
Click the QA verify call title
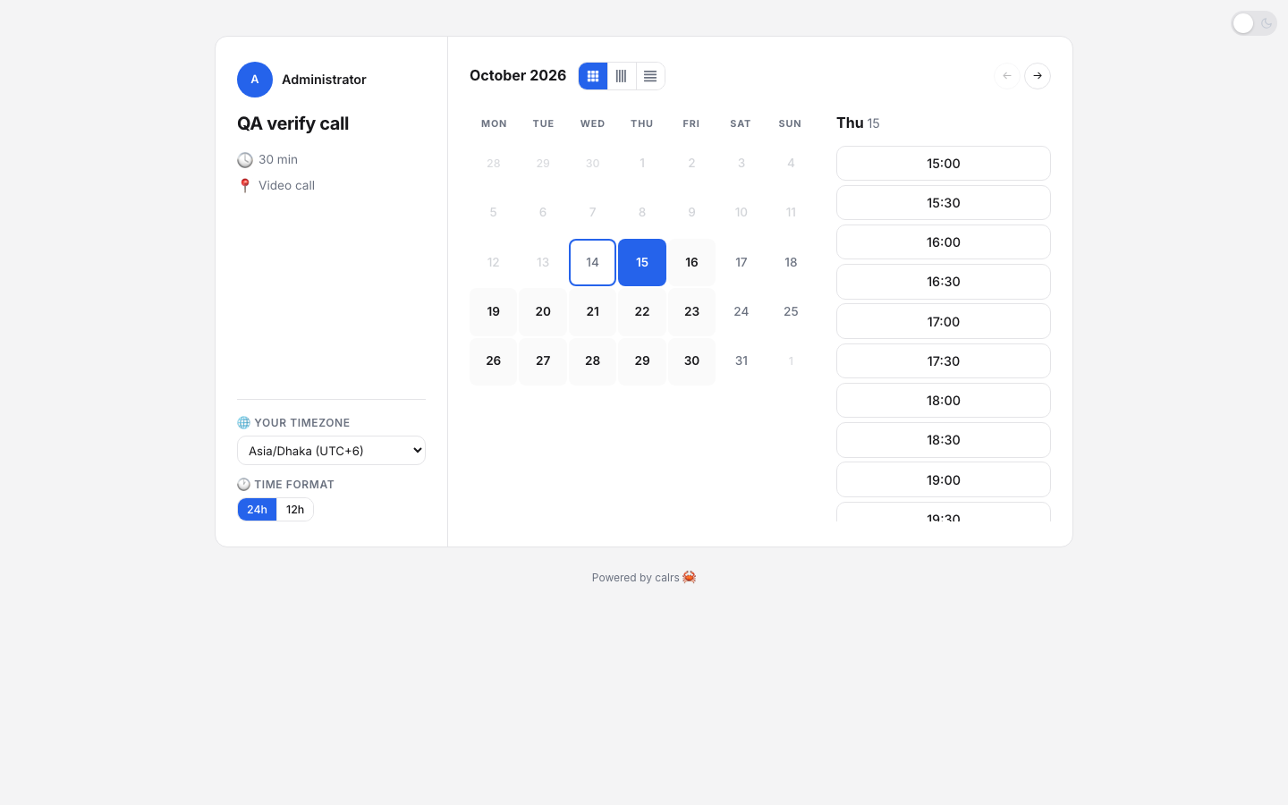point(292,123)
